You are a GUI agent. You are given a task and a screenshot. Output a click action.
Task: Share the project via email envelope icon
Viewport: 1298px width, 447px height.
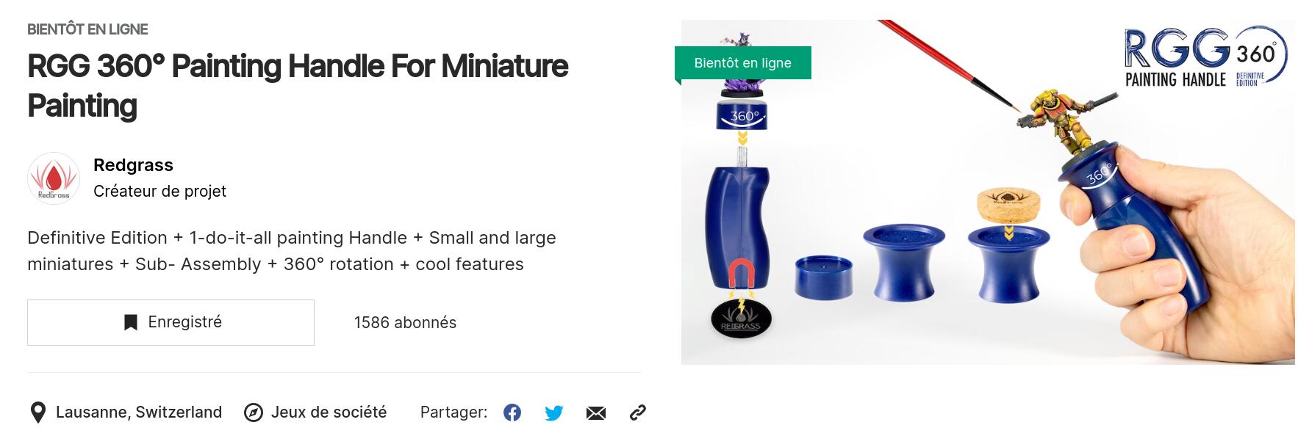tap(596, 413)
